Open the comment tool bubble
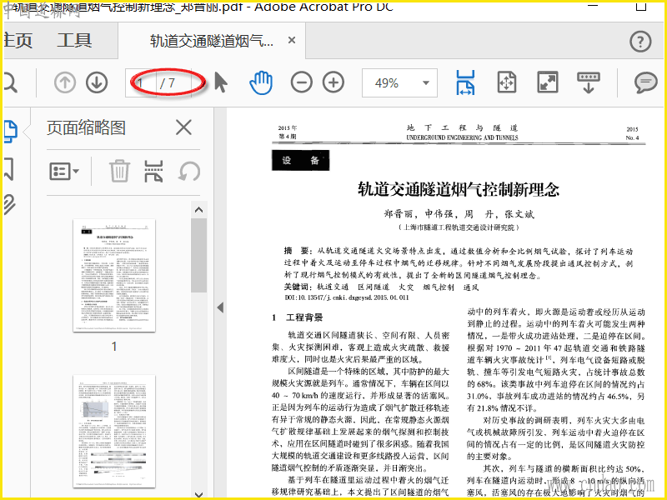 pyautogui.click(x=645, y=82)
